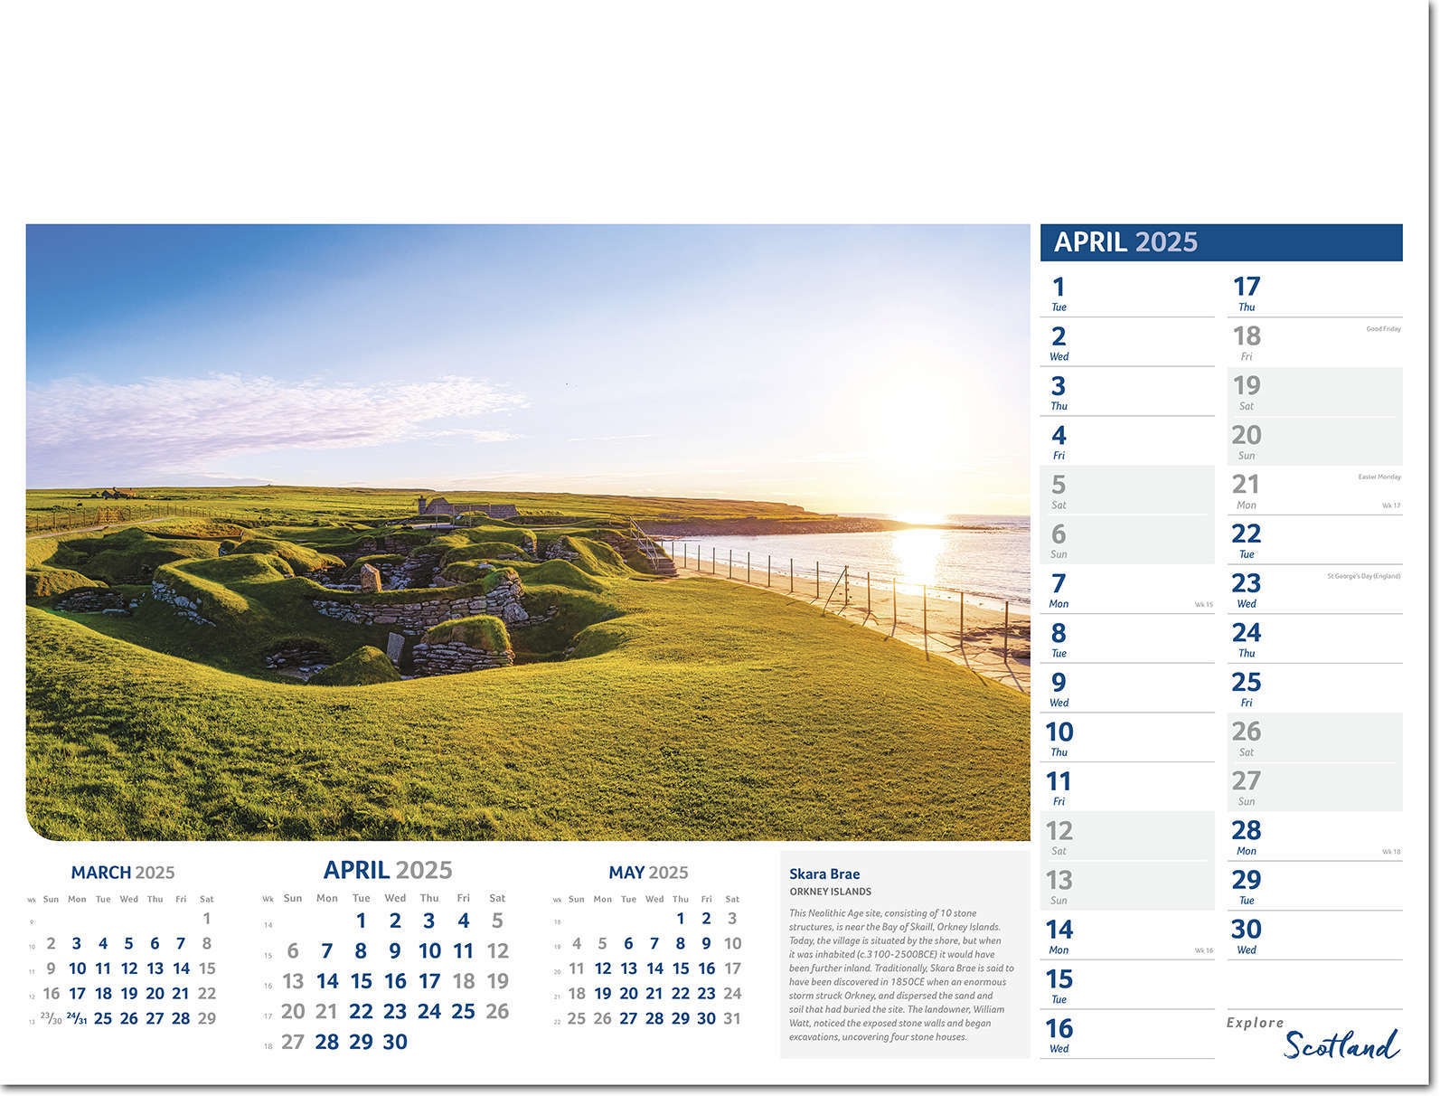Click the MAY 2025 mini calendar heading
The width and height of the screenshot is (1440, 1096).
(648, 873)
